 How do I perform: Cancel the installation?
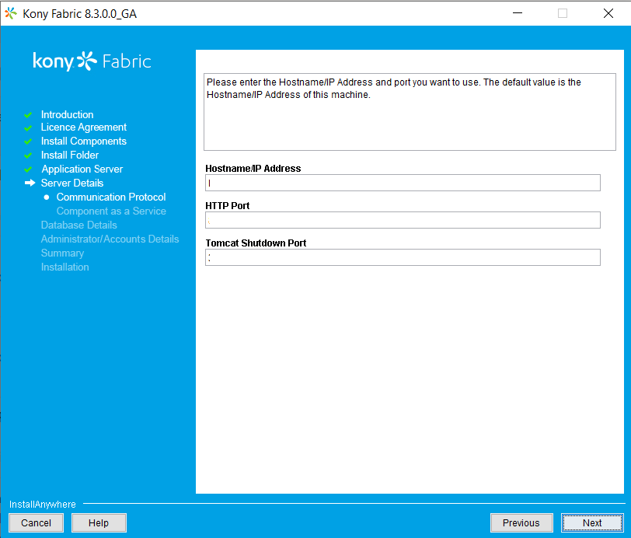(36, 522)
